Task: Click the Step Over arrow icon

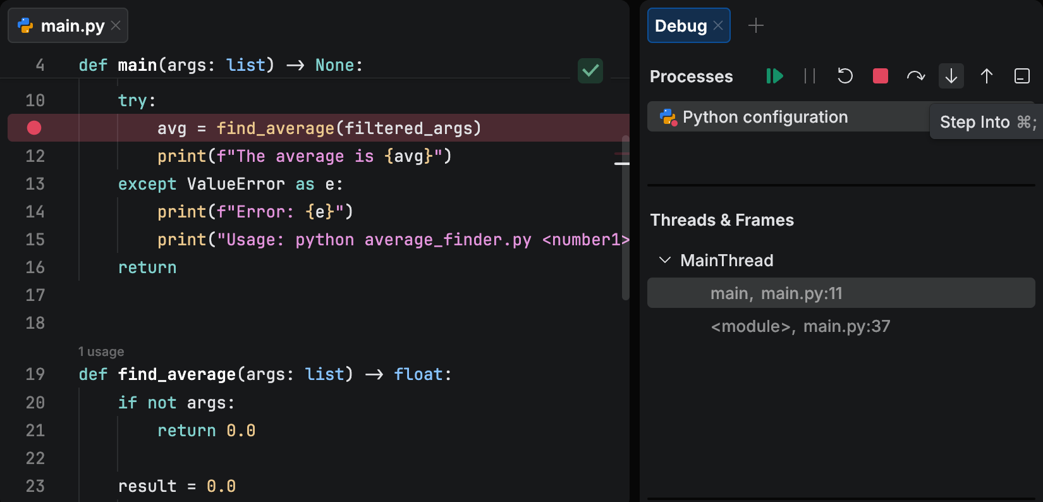Action: pyautogui.click(x=916, y=77)
